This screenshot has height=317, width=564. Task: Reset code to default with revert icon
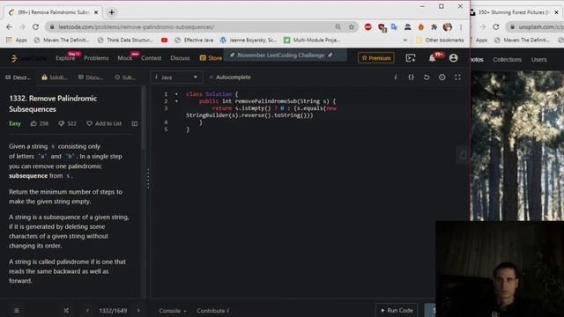point(427,77)
